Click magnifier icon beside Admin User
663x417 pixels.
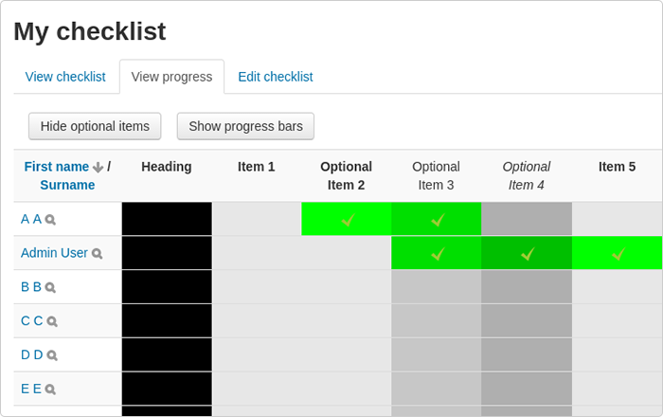(x=98, y=253)
